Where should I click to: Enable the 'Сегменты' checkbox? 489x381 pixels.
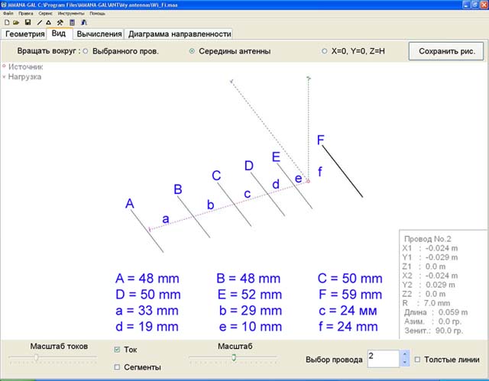coord(117,367)
